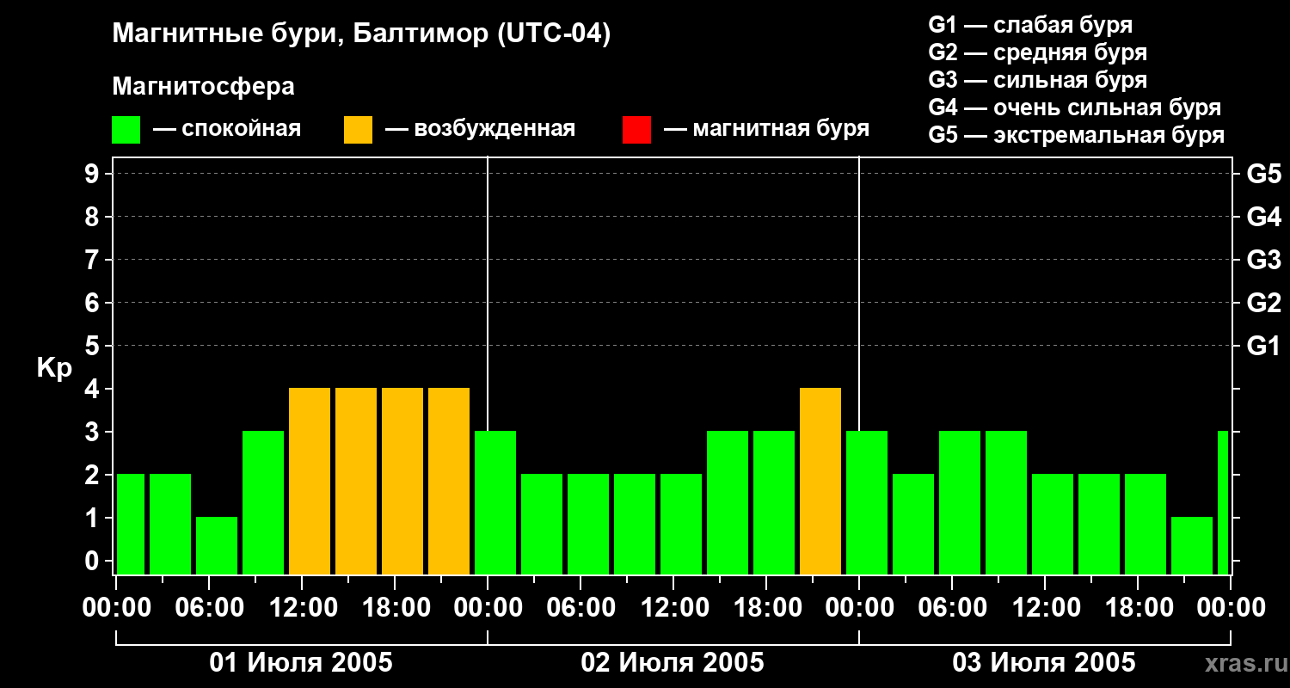Screen dimensions: 1290x688
Task: Select the '01 Июля 2005' date label
Action: 301,663
